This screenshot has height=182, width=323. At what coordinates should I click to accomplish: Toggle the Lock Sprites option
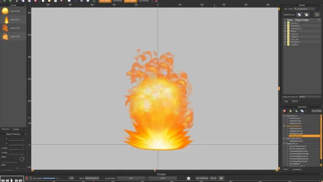coord(144,1)
